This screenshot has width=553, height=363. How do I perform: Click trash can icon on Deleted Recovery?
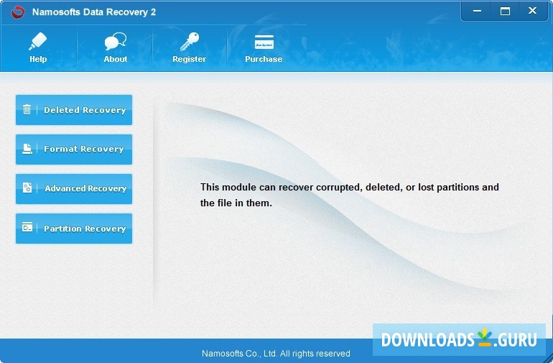[x=27, y=109]
